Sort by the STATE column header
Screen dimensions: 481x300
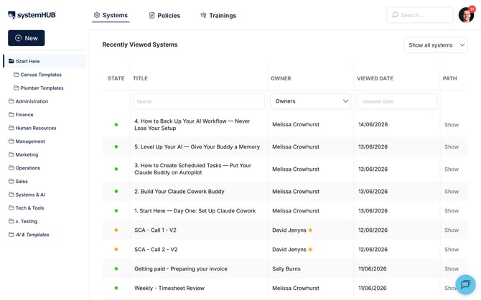click(x=116, y=78)
